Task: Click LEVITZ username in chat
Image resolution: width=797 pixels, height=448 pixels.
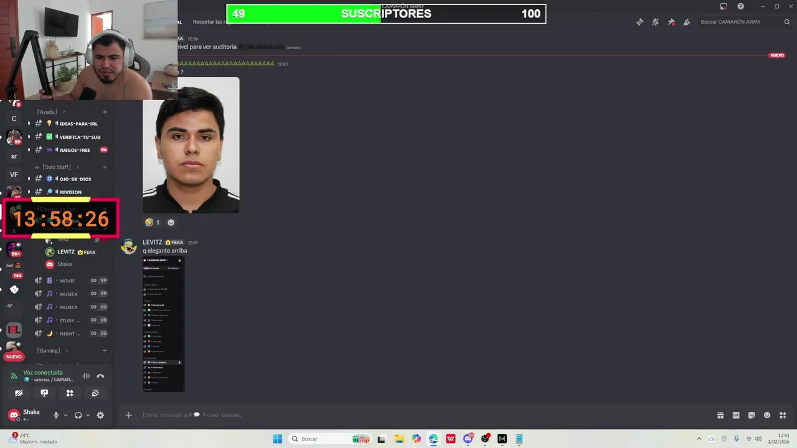Action: coord(153,242)
